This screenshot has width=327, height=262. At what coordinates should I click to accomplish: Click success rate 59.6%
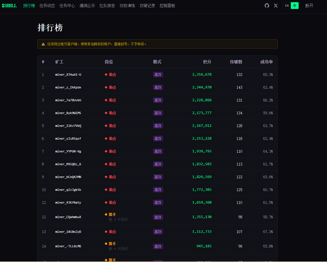(x=268, y=113)
